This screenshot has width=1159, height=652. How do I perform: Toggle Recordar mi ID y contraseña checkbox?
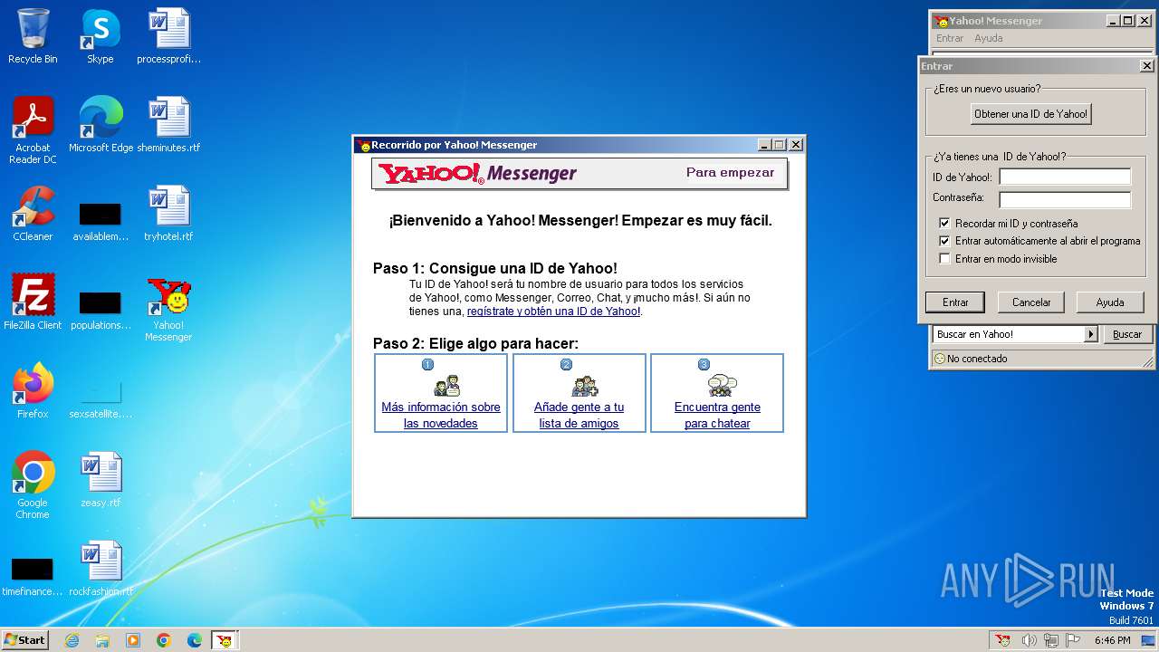(x=944, y=223)
